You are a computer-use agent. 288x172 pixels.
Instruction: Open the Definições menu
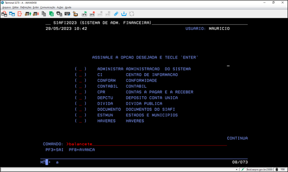(26, 7)
